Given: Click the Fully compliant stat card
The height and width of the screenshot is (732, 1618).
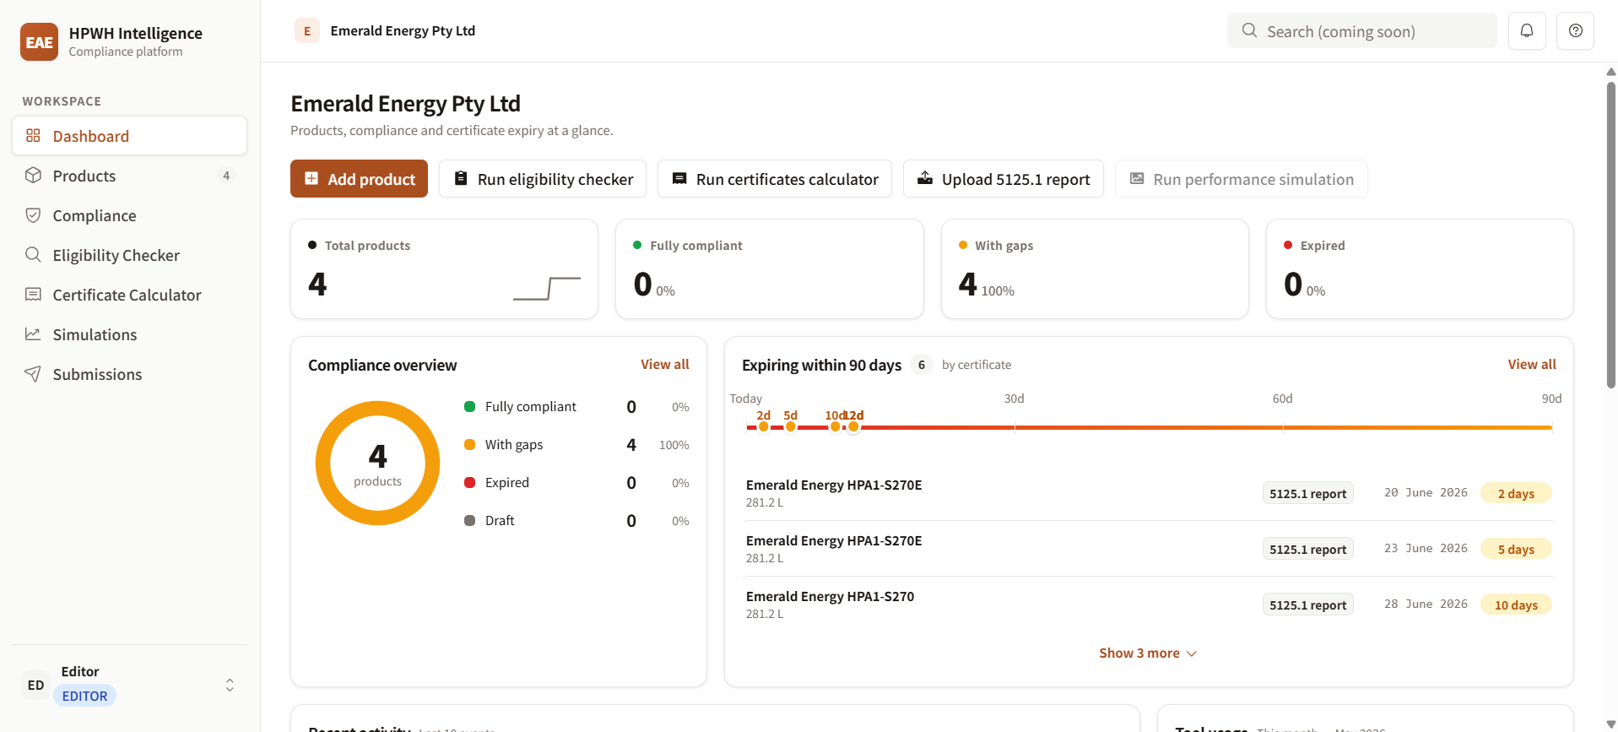Looking at the screenshot, I should tap(769, 268).
